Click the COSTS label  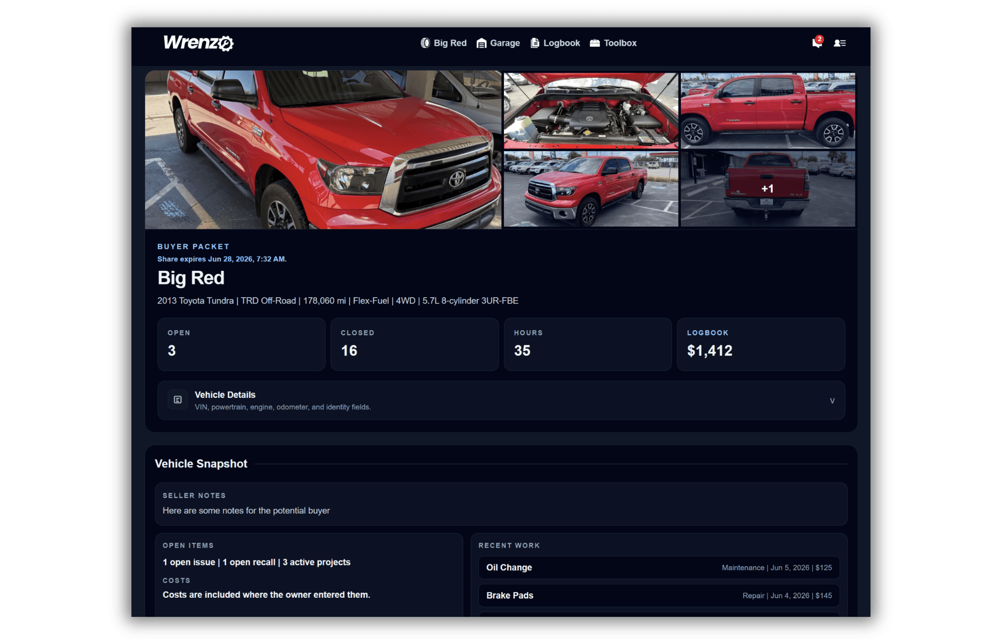(x=177, y=581)
